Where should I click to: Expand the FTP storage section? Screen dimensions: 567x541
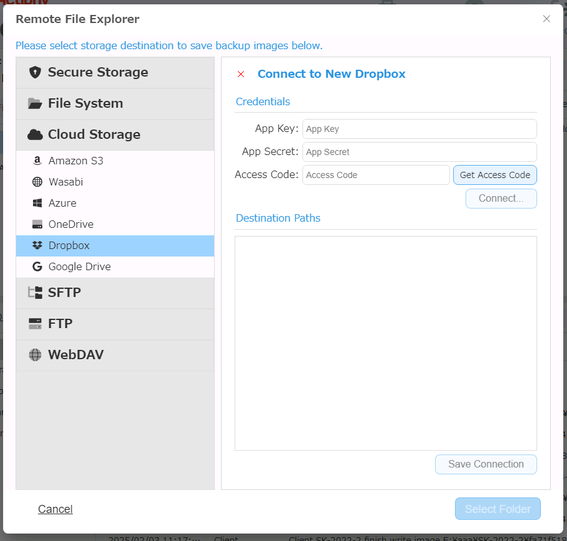(x=60, y=324)
